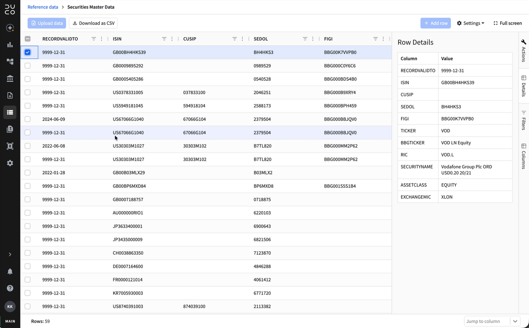The height and width of the screenshot is (328, 529).
Task: Filter the ISIN column
Action: pyautogui.click(x=164, y=39)
